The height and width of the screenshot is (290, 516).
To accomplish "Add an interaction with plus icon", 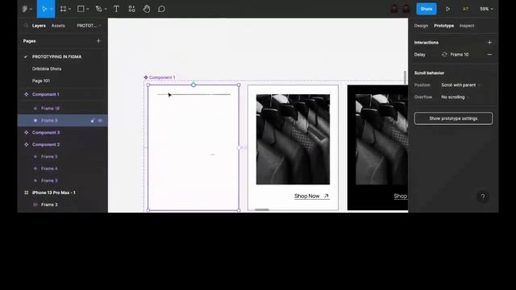I will 489,43.
